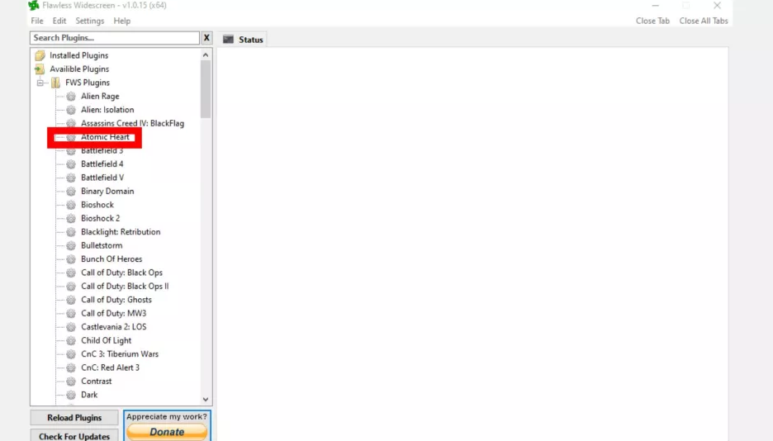Click gear icon next to Battlefield V
Image resolution: width=773 pixels, height=441 pixels.
click(x=71, y=178)
